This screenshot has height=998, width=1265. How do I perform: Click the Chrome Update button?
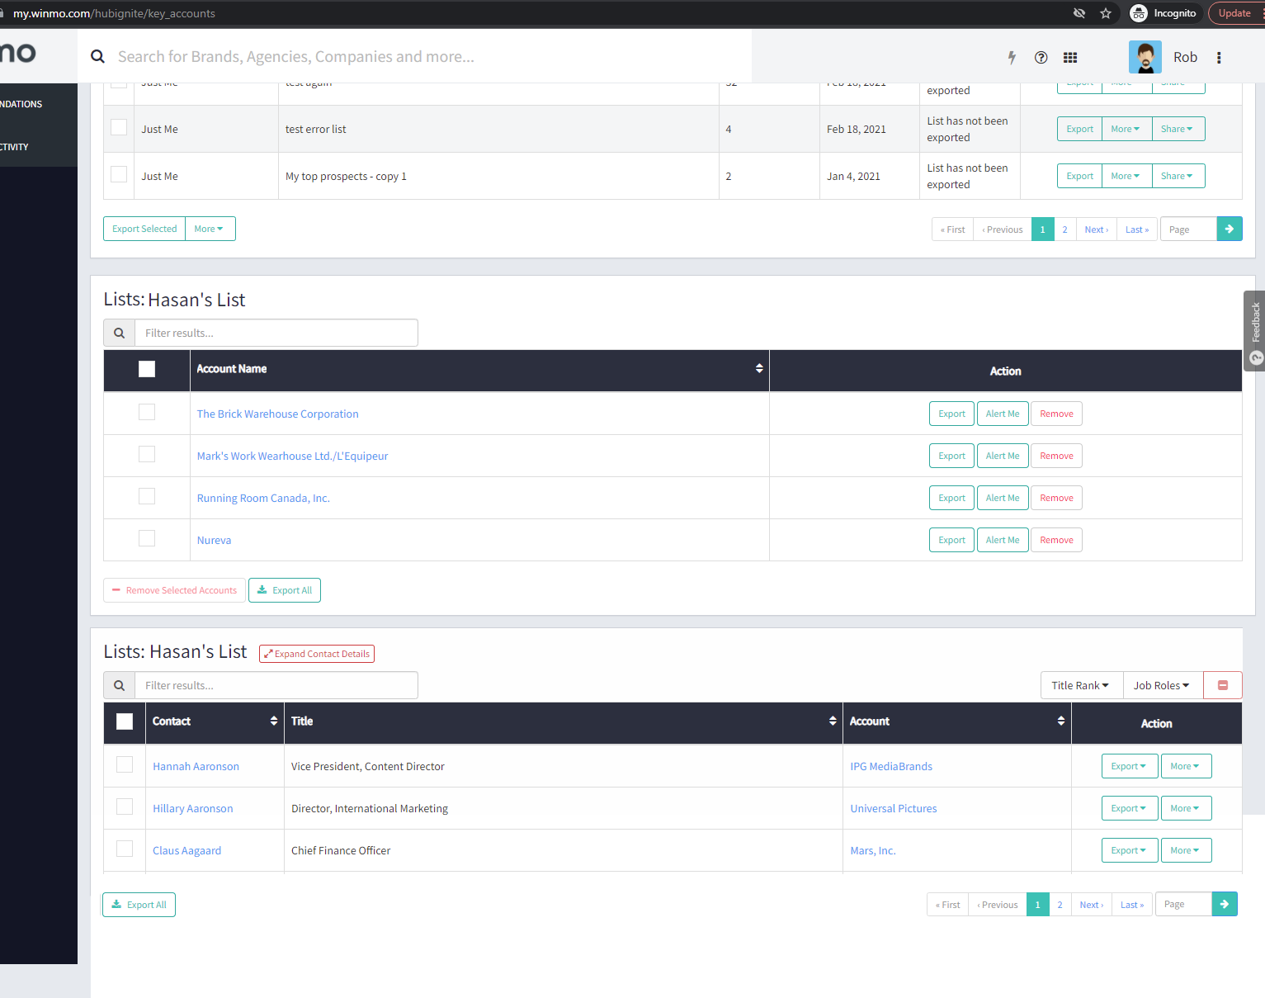coord(1236,13)
